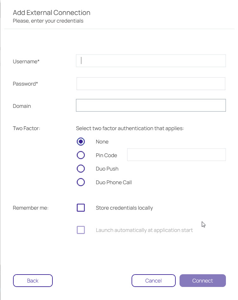Click the Store credentials locally text label
Viewport: 238px width, 300px height.
(x=124, y=207)
